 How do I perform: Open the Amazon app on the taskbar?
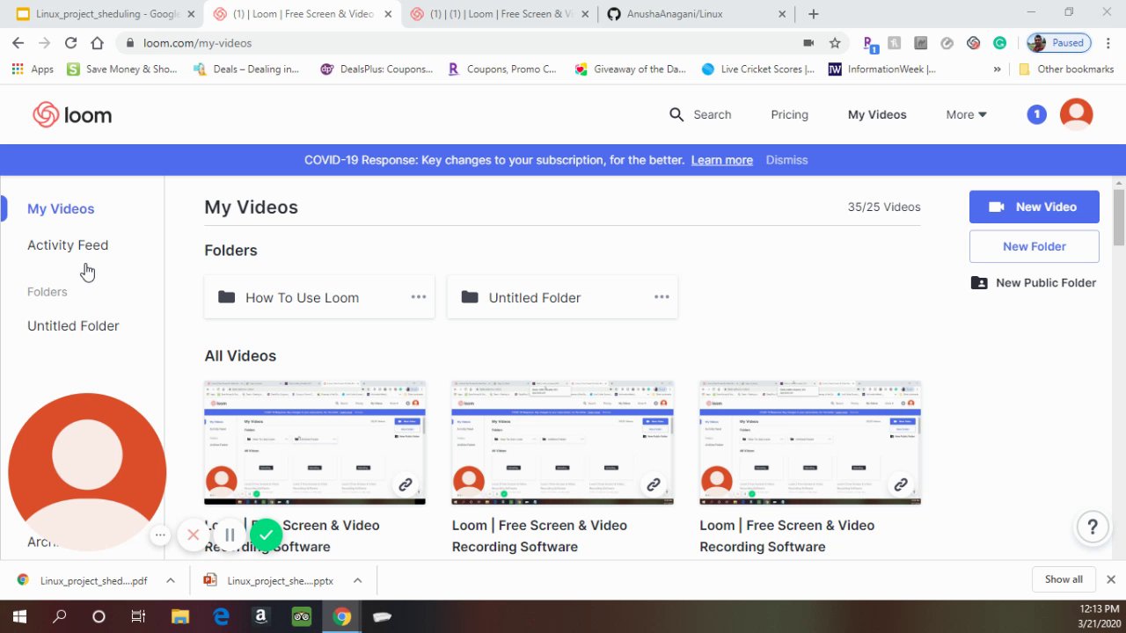point(260,616)
